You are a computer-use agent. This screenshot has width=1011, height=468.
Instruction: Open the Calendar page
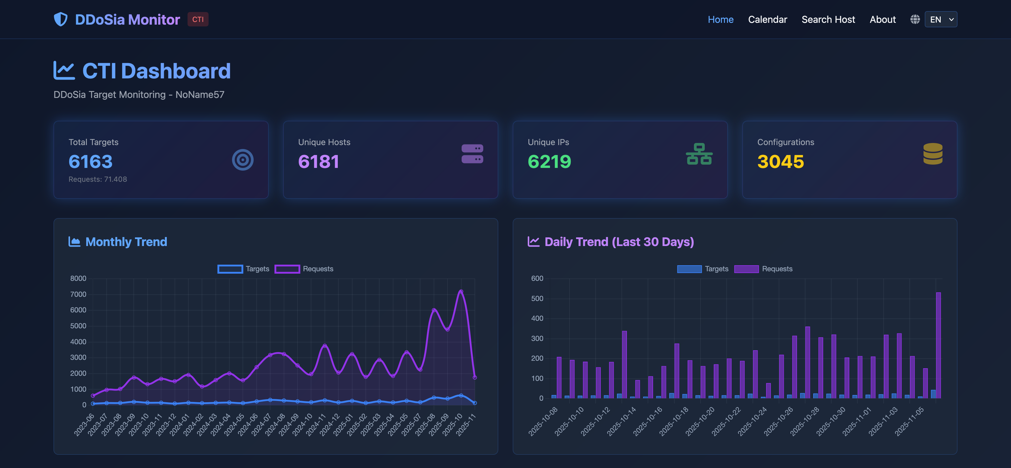(767, 19)
